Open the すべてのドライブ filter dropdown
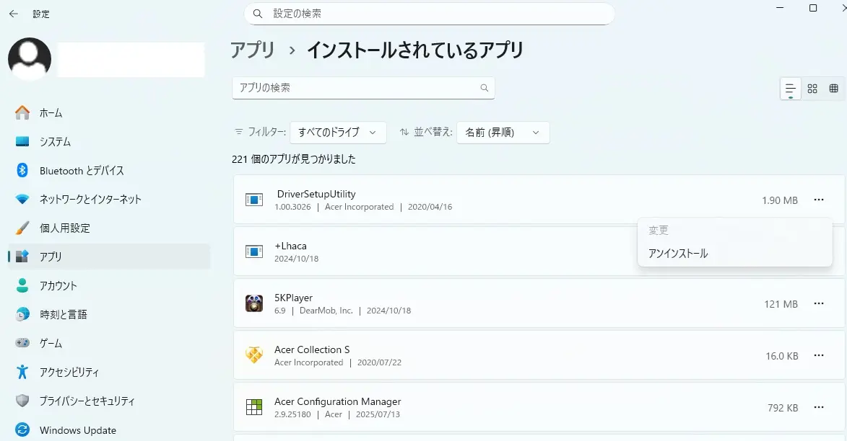This screenshot has width=847, height=441. 338,133
